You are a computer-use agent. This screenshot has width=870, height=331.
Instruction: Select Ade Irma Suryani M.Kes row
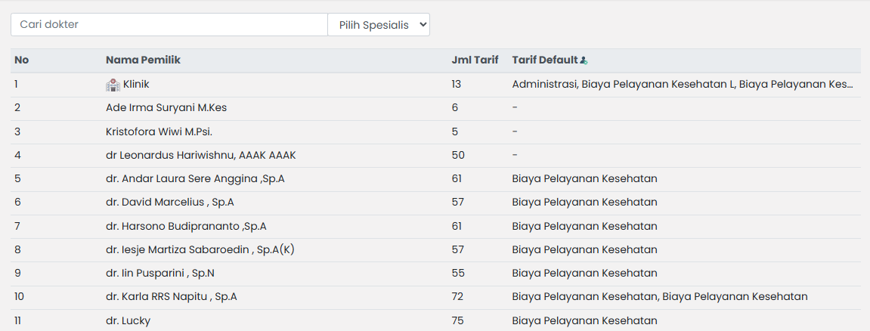(166, 108)
